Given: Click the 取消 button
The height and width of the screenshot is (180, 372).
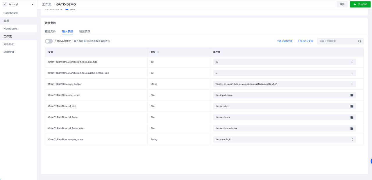Looking at the screenshot, I should click(342, 4).
